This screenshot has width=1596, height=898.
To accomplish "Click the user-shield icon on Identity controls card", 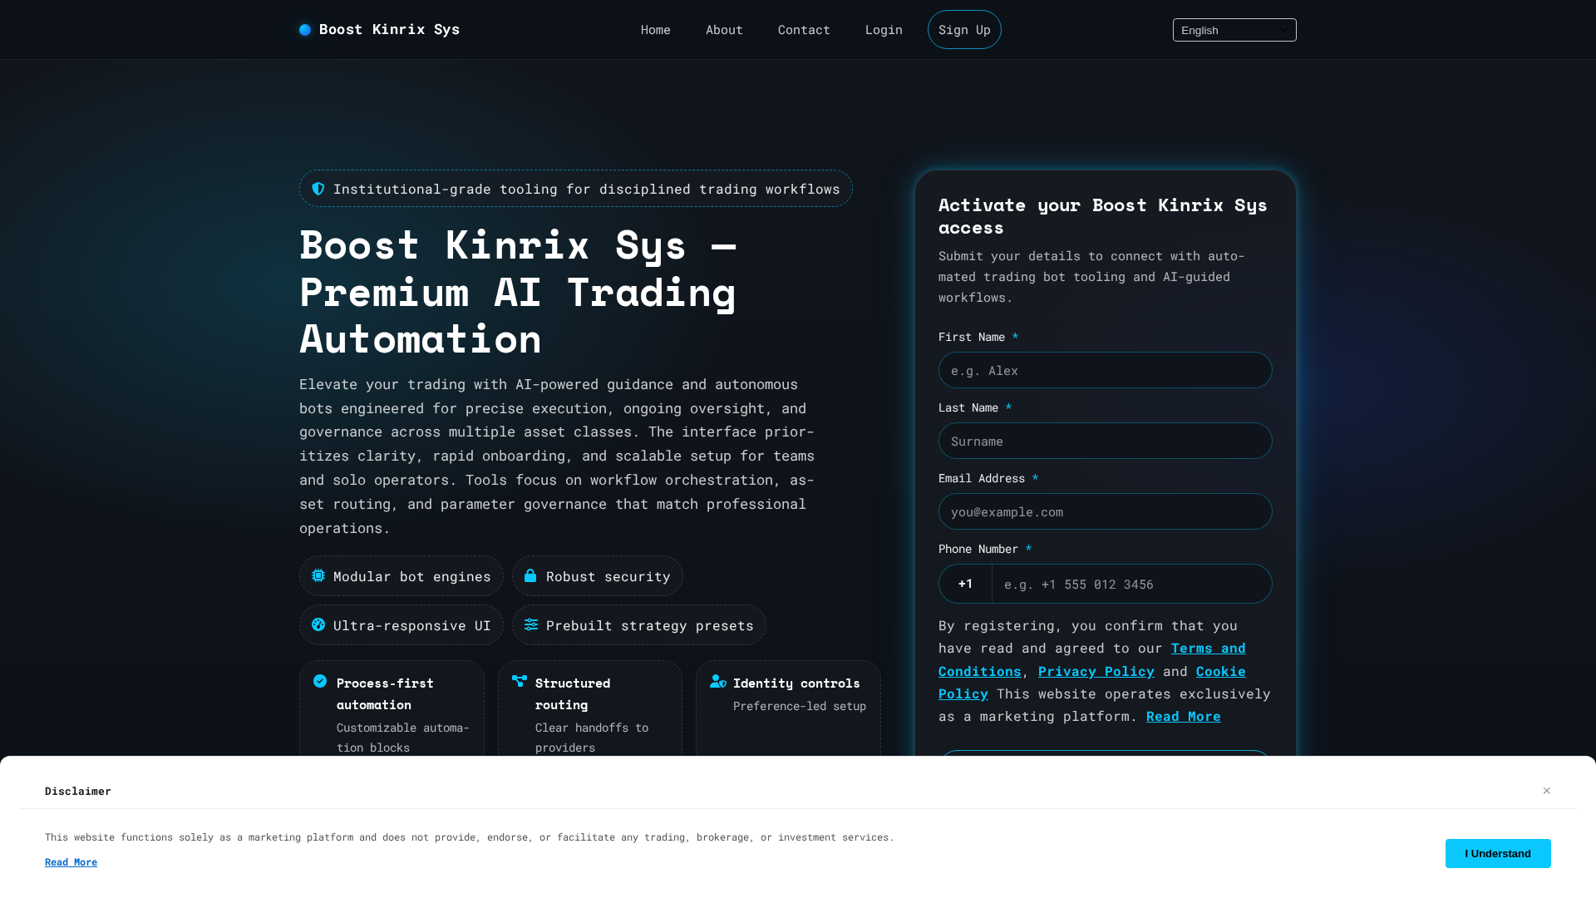I will [718, 681].
